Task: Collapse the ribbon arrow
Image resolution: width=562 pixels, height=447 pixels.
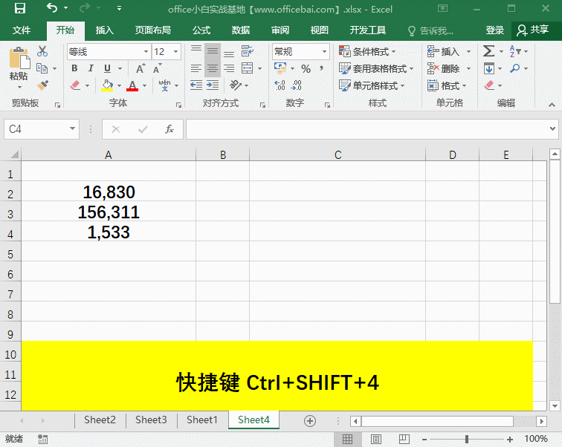Action: pos(552,105)
